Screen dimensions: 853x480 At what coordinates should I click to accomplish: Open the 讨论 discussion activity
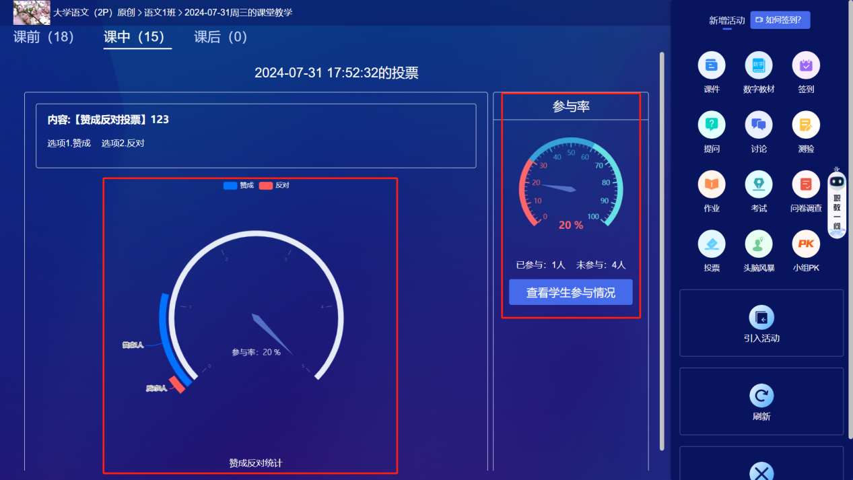click(x=759, y=132)
